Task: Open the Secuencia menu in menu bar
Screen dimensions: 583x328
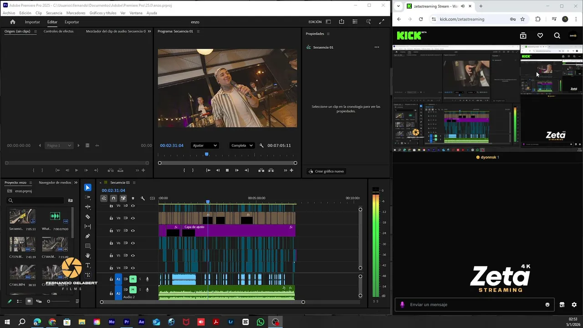Action: [x=54, y=13]
